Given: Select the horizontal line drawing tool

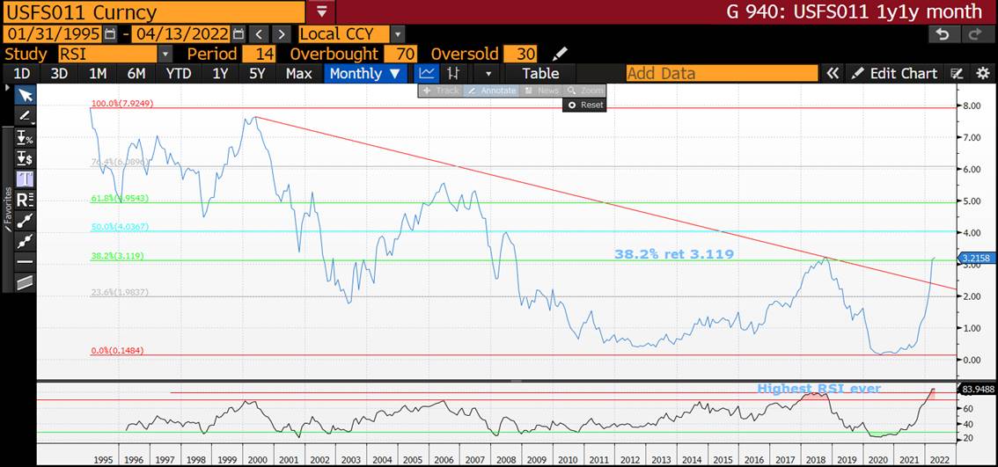Looking at the screenshot, I should [25, 261].
